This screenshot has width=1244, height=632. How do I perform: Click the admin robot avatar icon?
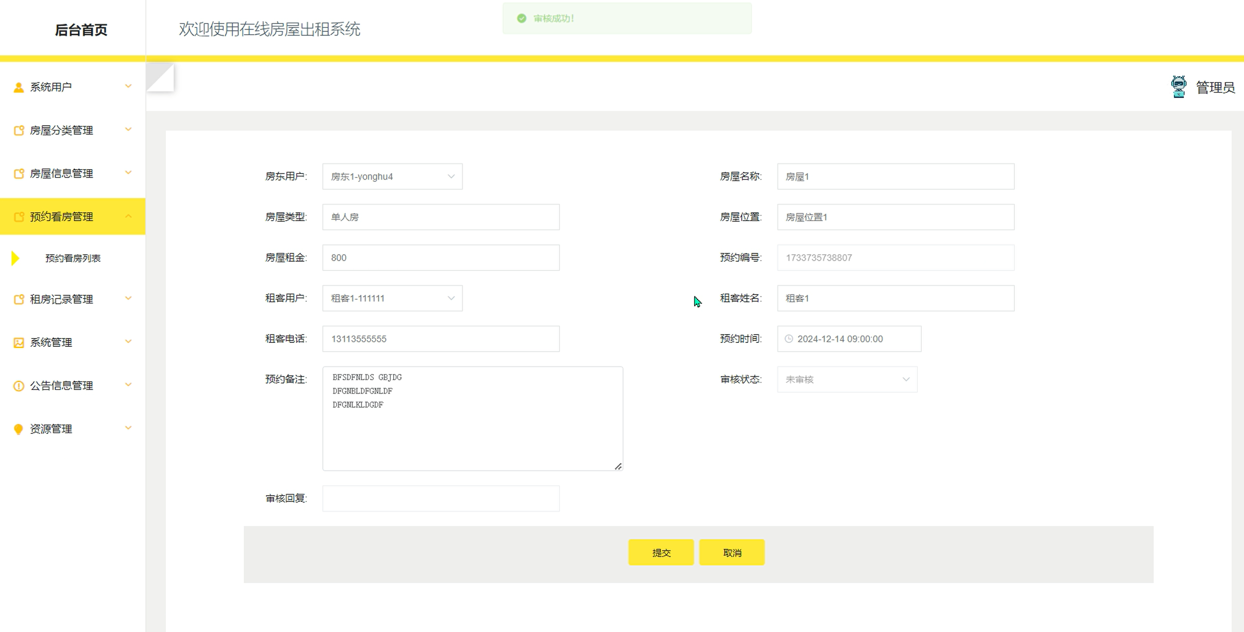click(1178, 87)
